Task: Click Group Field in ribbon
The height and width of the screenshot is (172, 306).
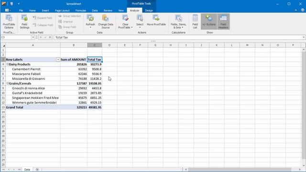Action: tap(67, 27)
